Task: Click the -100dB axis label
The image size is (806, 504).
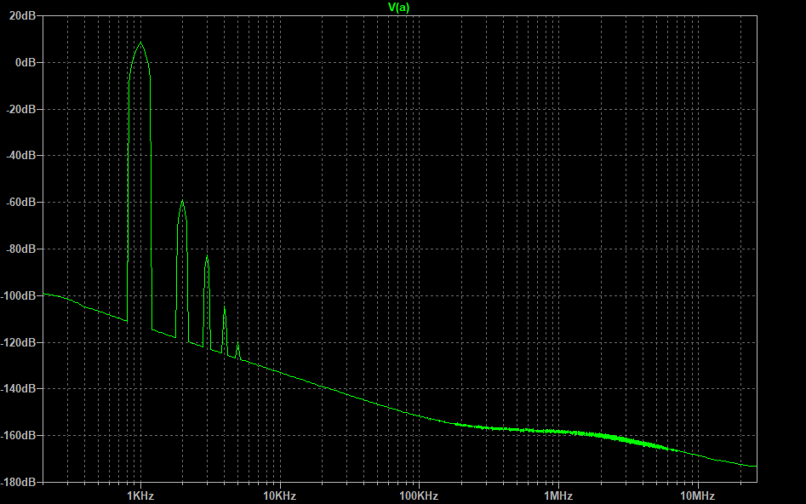Action: click(x=20, y=295)
